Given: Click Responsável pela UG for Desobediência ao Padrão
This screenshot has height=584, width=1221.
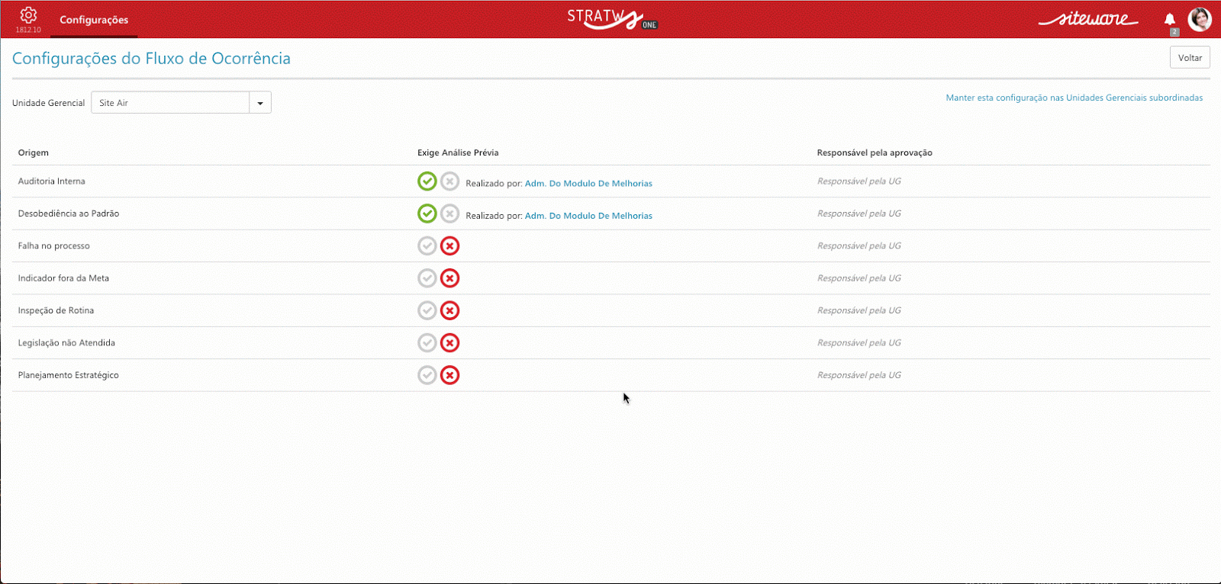Looking at the screenshot, I should pos(859,213).
